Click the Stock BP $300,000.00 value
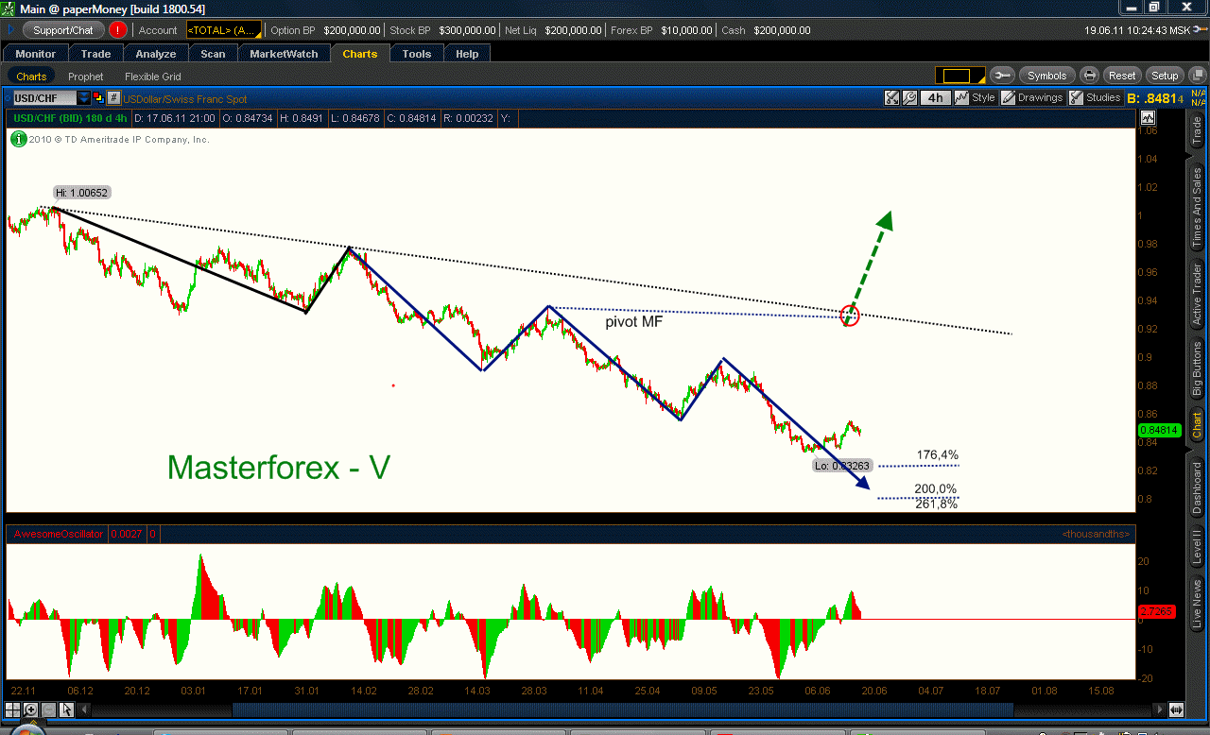1210x735 pixels. (465, 30)
